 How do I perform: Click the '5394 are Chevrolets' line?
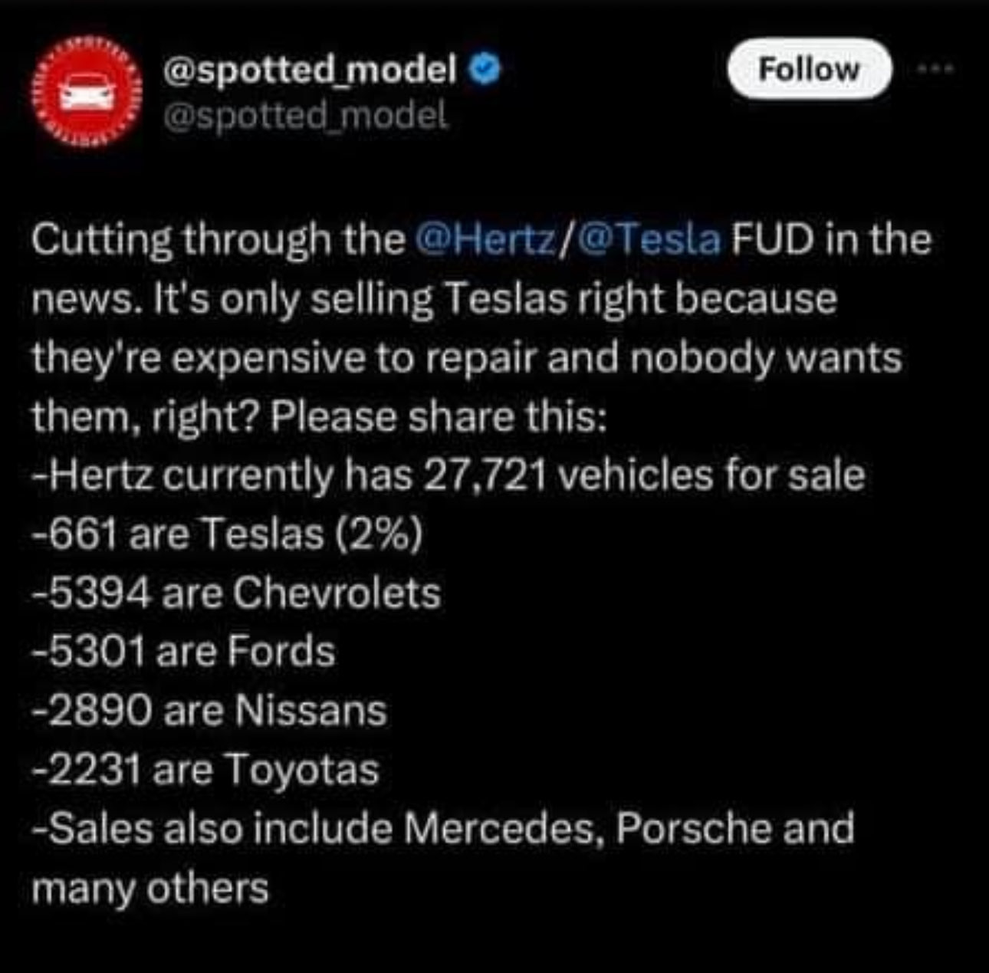pos(236,593)
